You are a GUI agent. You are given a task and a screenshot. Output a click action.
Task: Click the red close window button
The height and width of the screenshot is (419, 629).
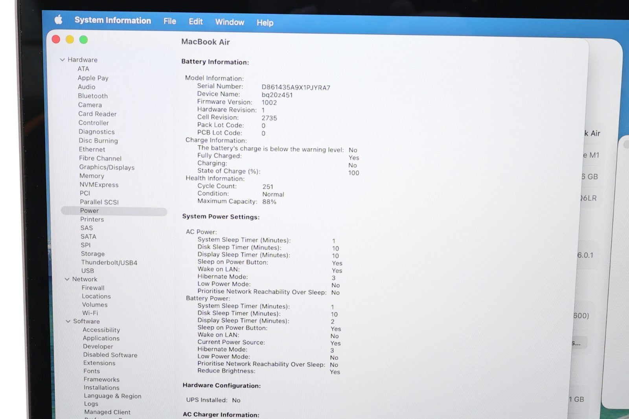[56, 39]
